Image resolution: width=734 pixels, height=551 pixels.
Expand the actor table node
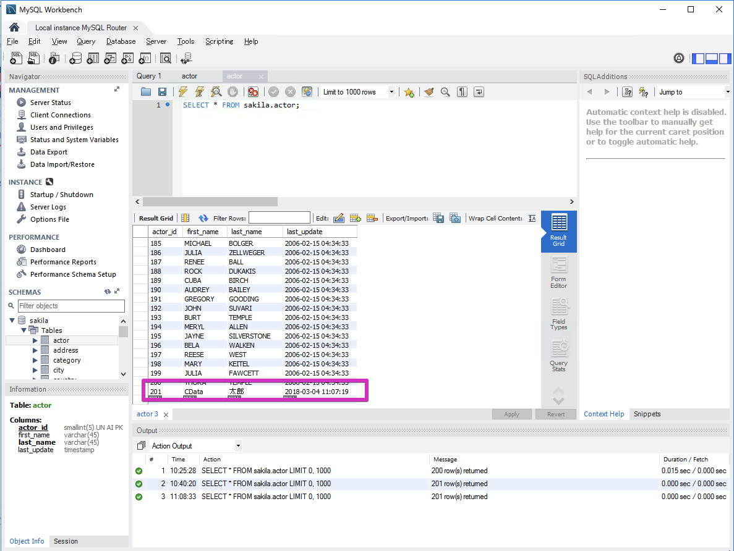click(35, 340)
